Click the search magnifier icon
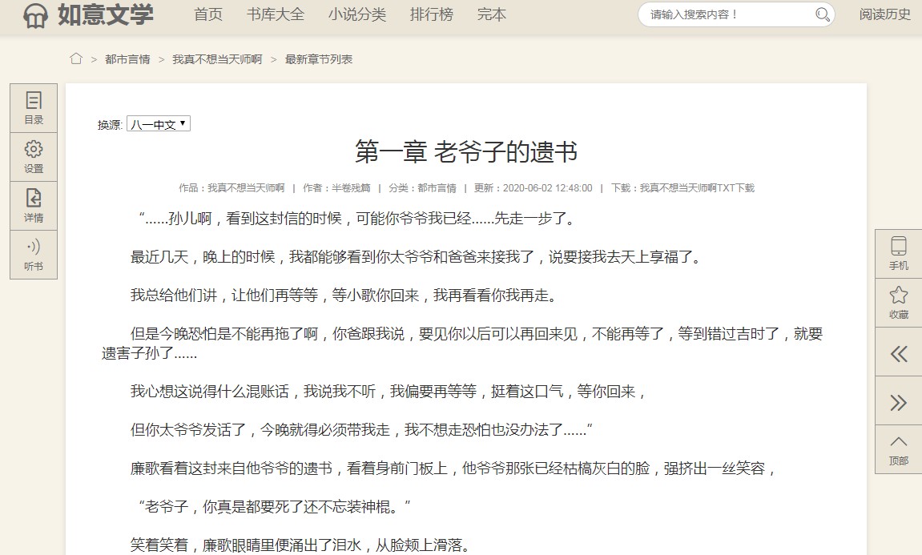The image size is (922, 555). click(x=822, y=14)
